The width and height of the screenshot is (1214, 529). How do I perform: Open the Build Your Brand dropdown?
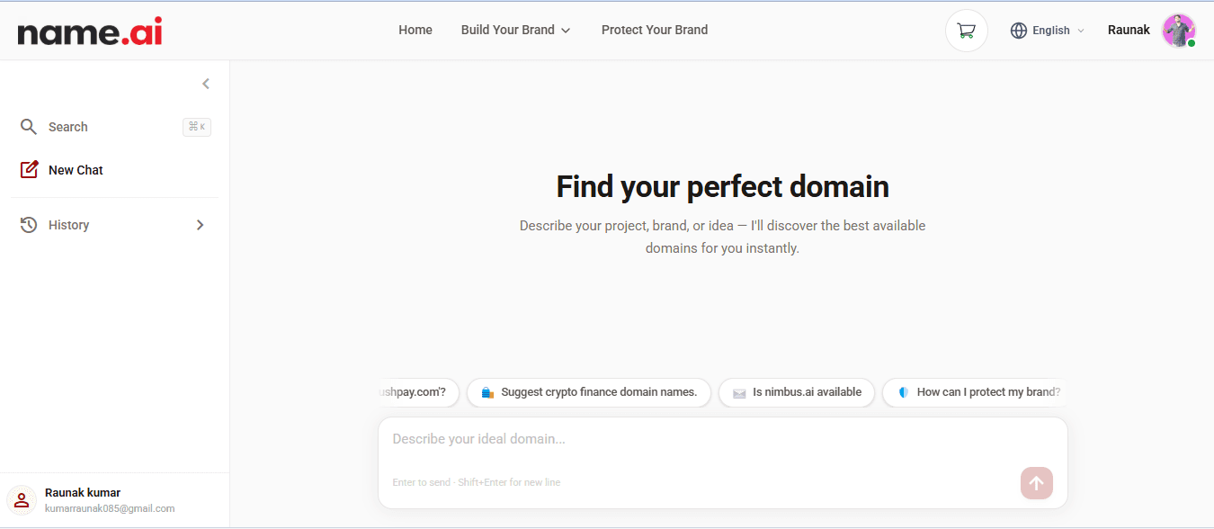tap(515, 31)
